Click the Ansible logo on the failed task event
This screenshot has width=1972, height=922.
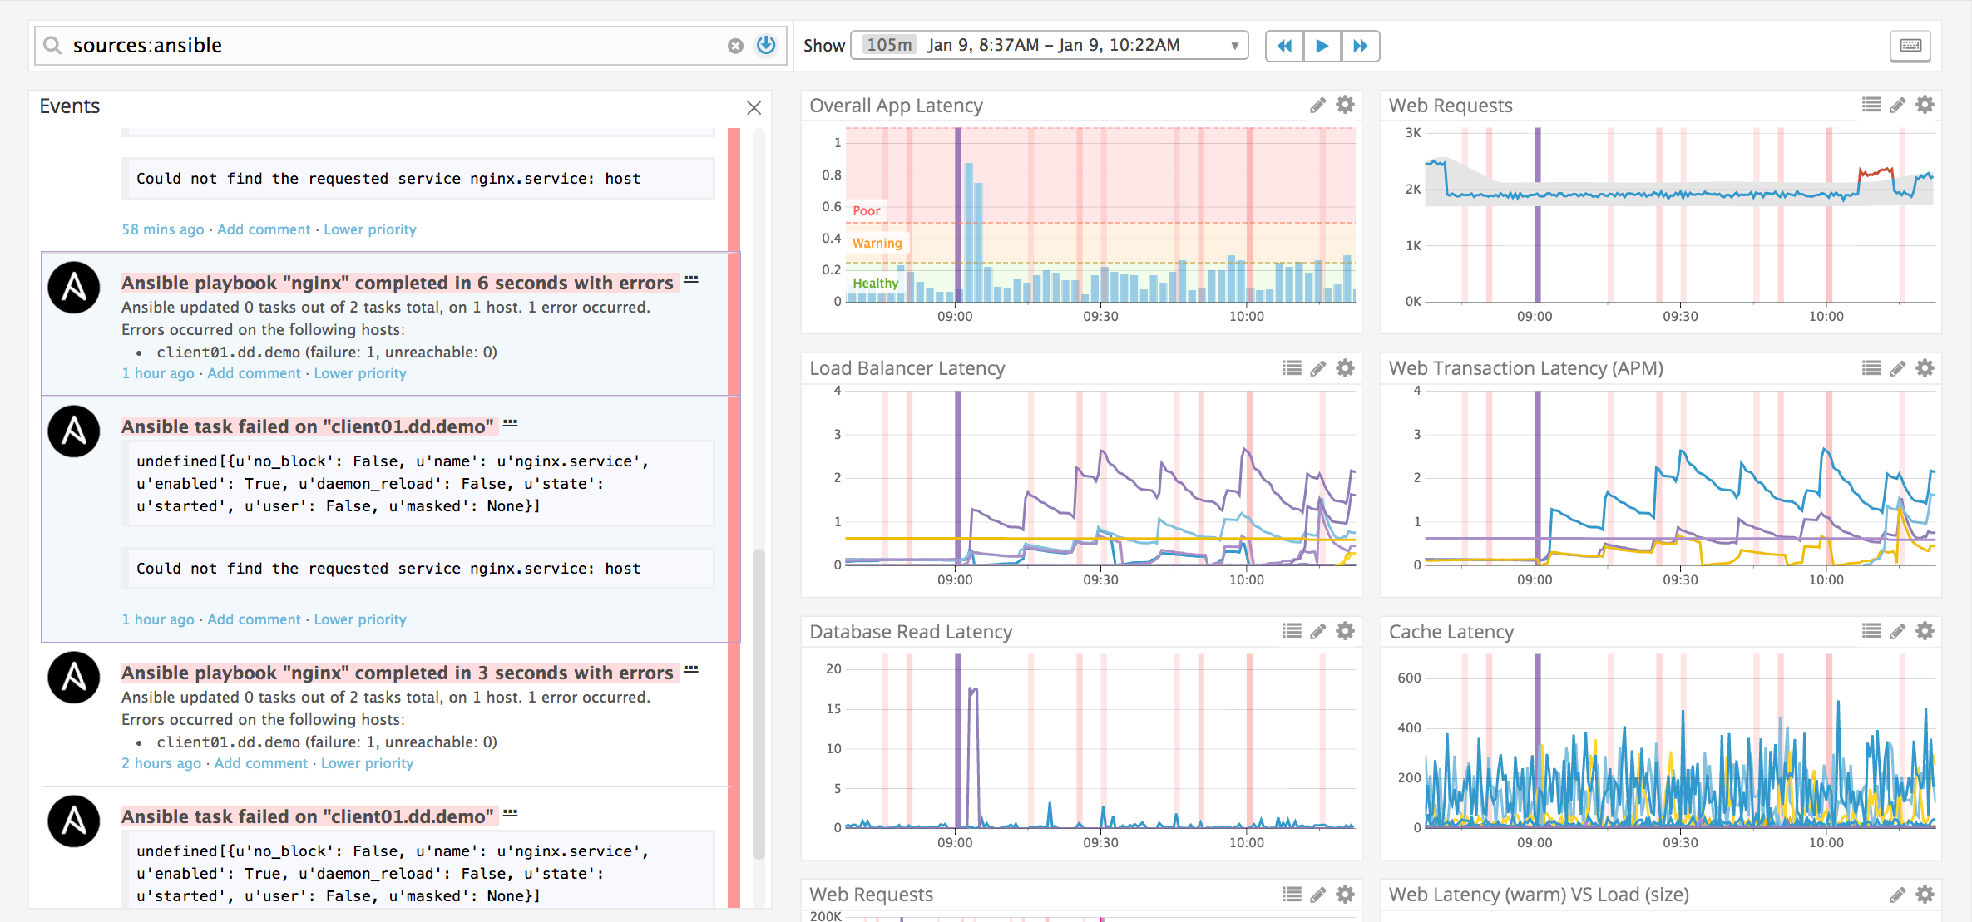(x=73, y=431)
